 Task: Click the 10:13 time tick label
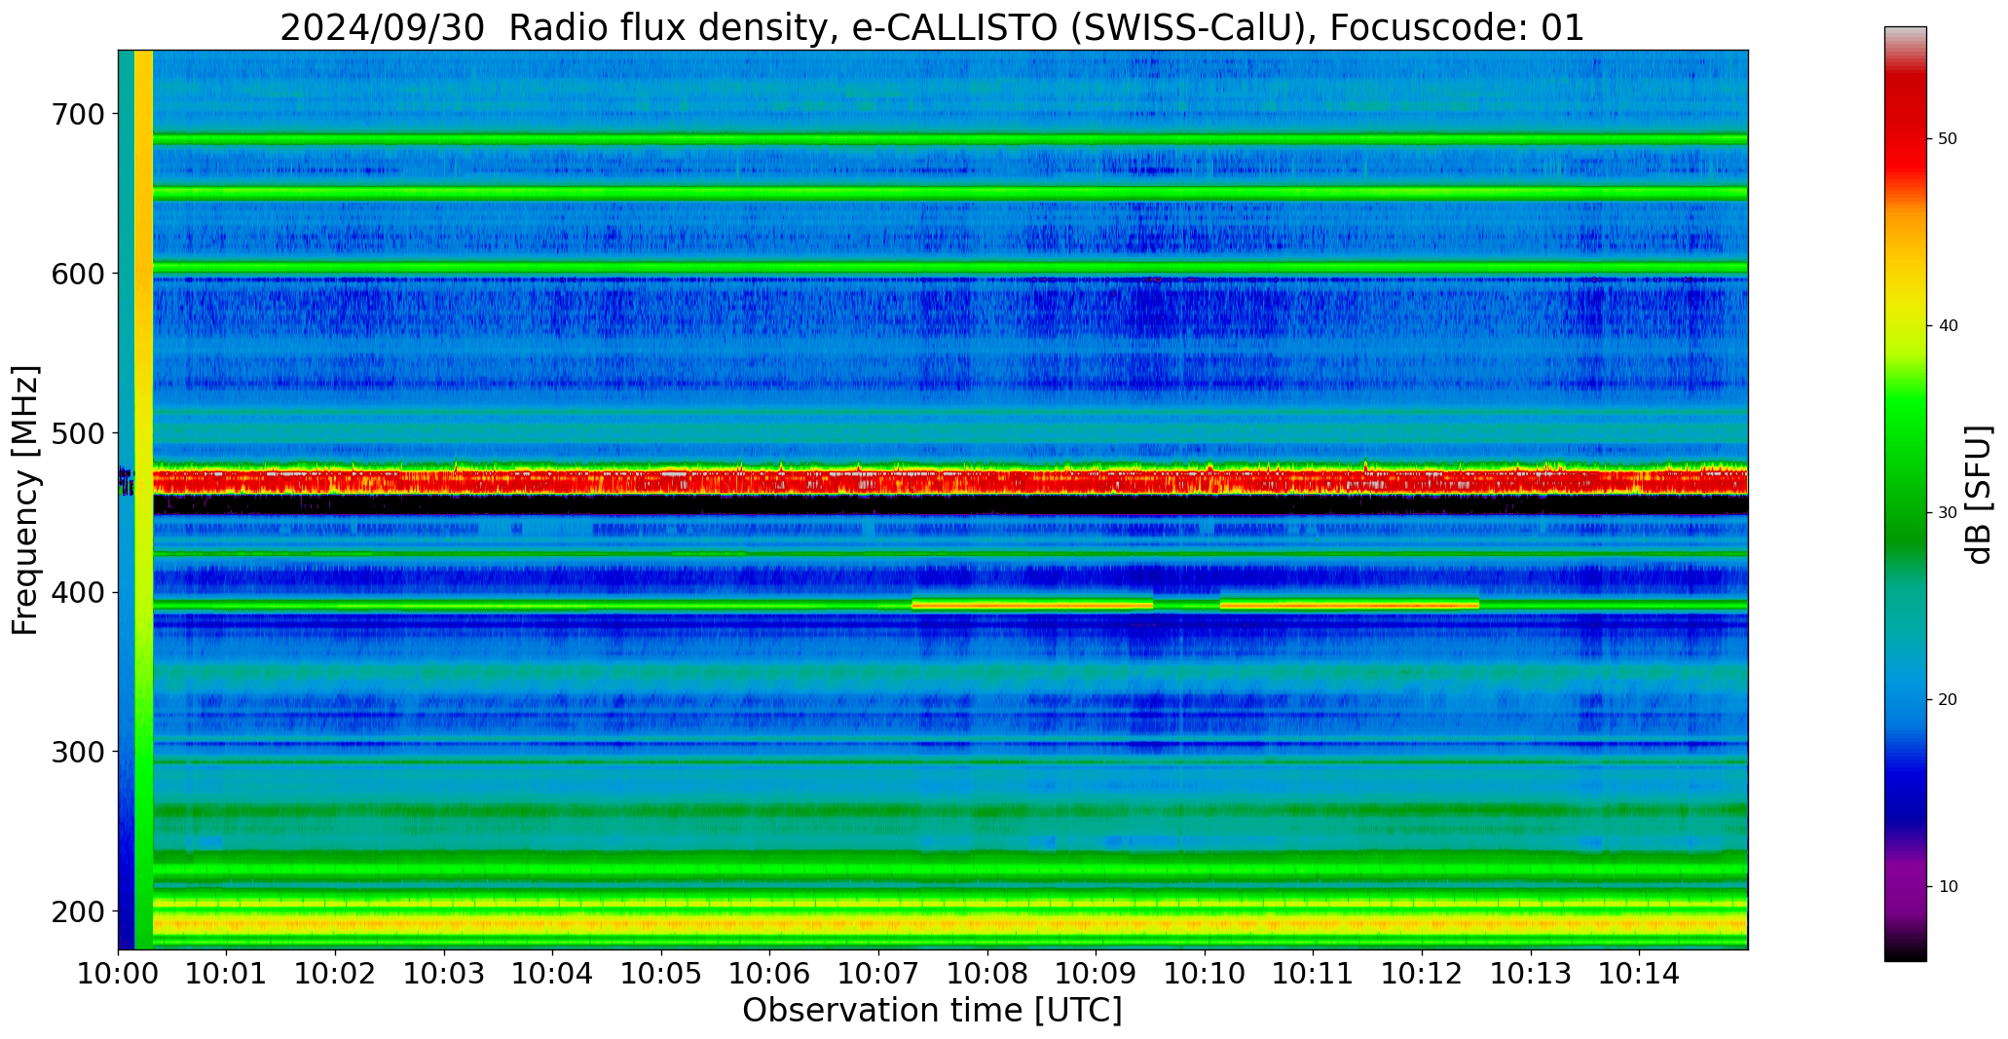[1530, 973]
